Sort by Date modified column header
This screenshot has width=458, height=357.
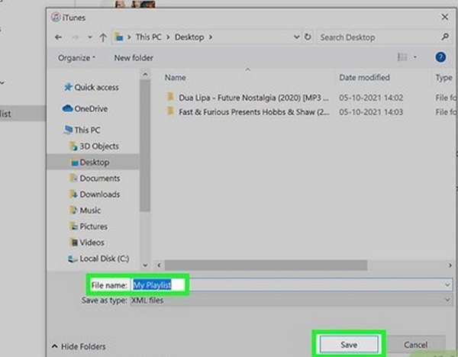364,77
